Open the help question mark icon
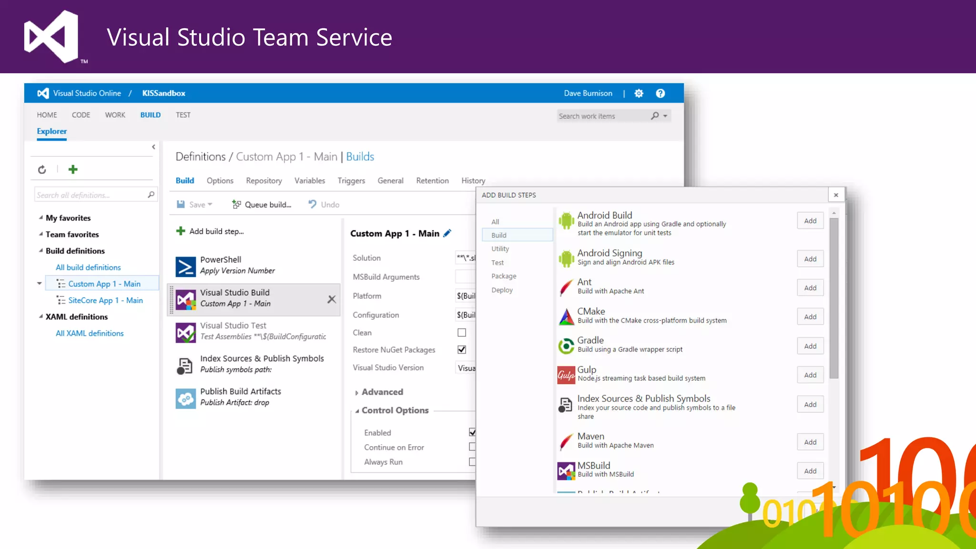 660,93
